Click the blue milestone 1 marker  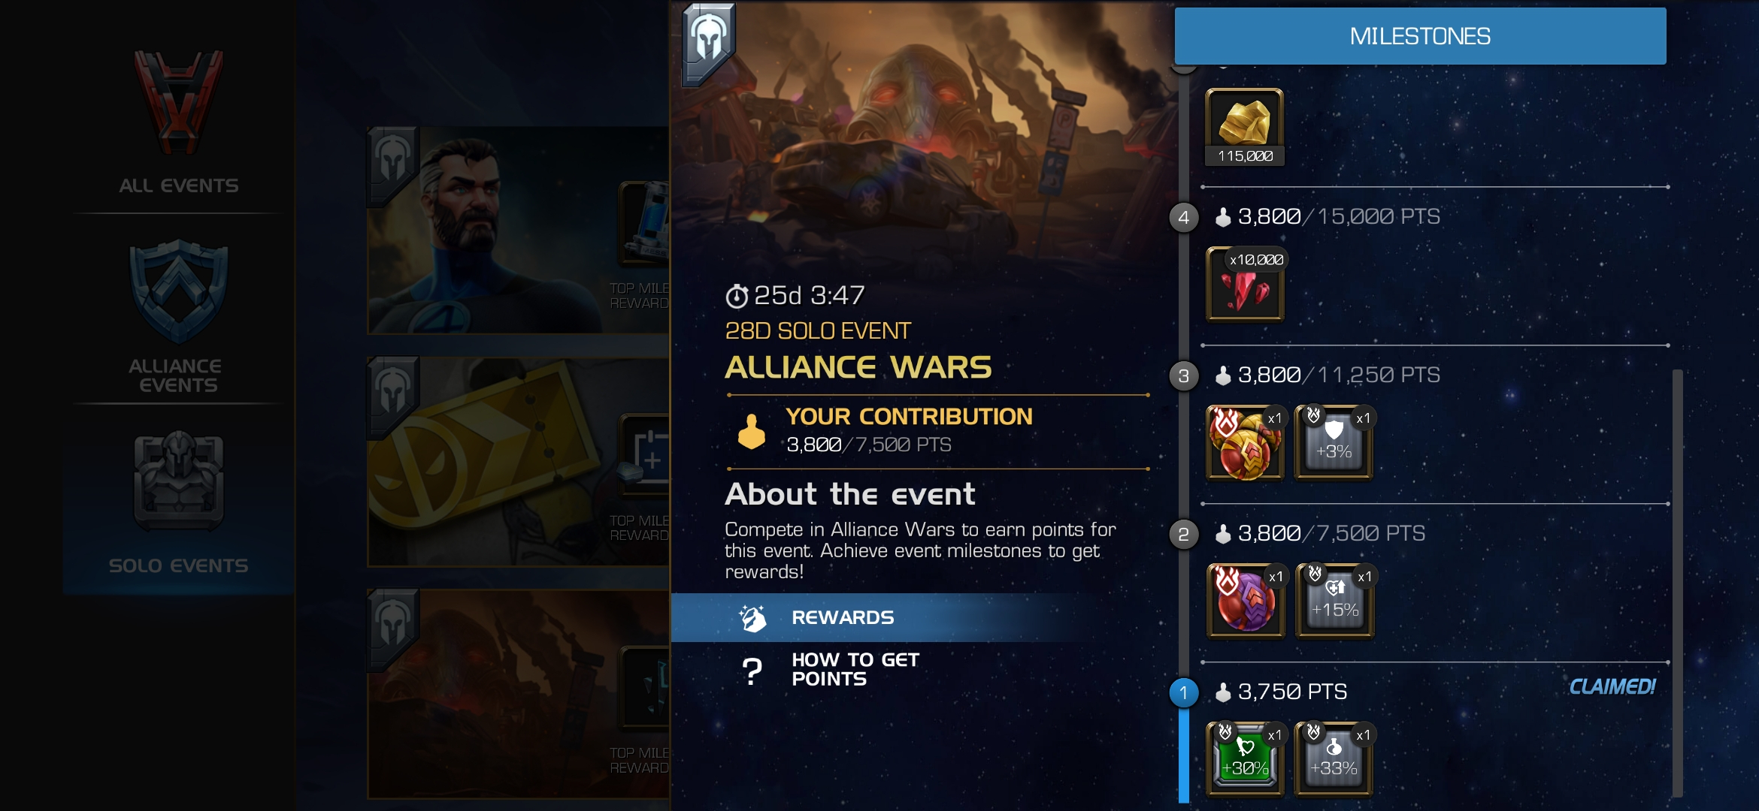click(x=1184, y=692)
